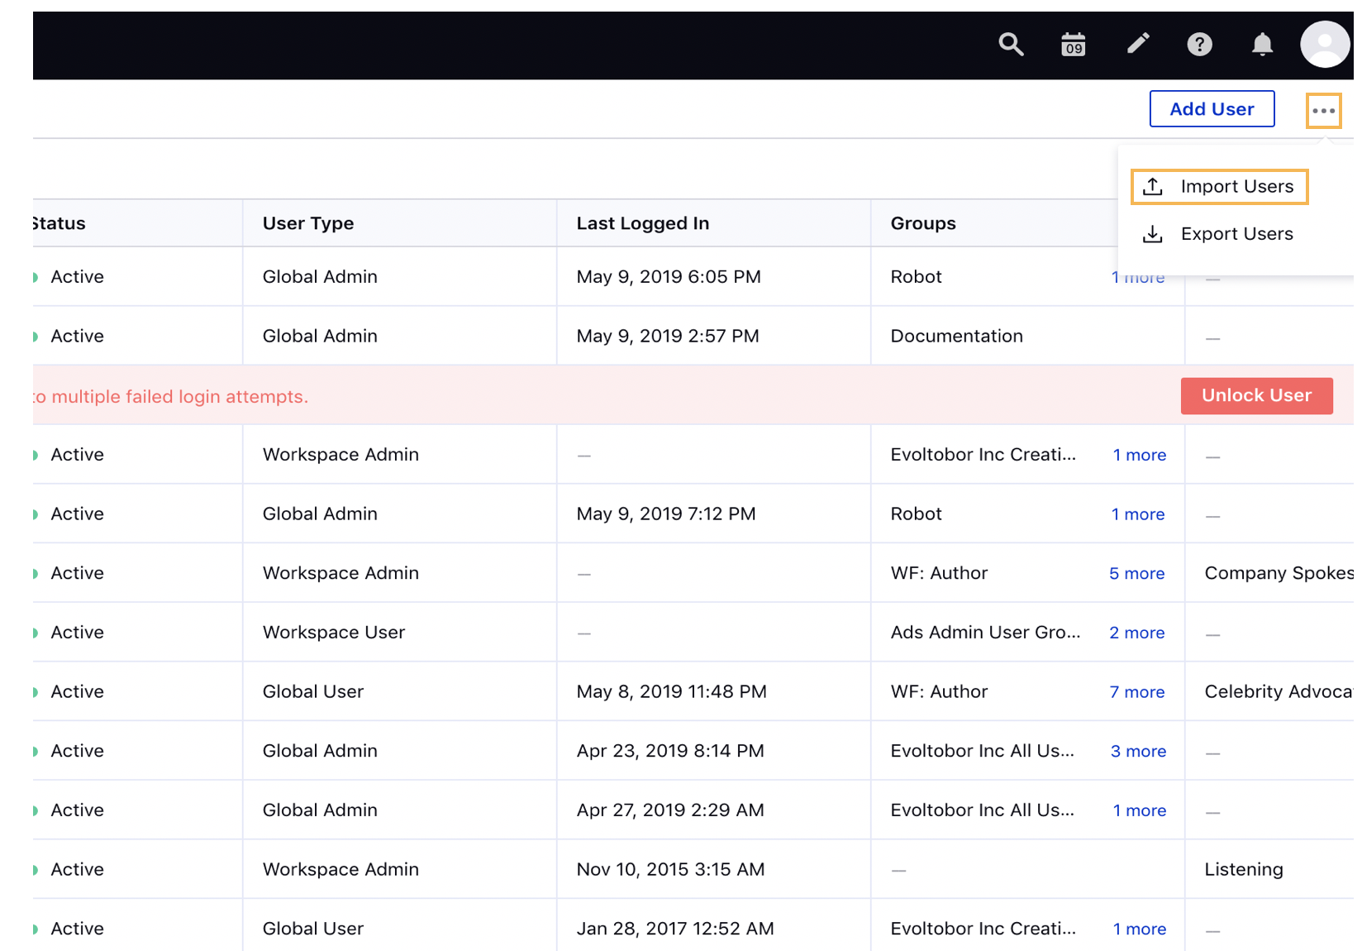Click the User Type column header

tap(307, 222)
